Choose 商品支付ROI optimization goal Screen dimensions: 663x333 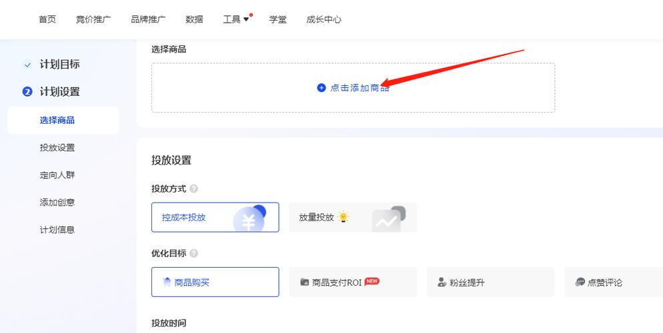[x=353, y=282]
